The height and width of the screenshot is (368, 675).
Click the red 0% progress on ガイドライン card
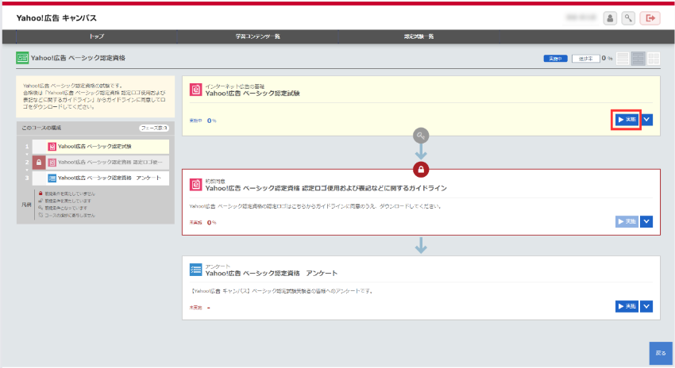[x=211, y=223]
